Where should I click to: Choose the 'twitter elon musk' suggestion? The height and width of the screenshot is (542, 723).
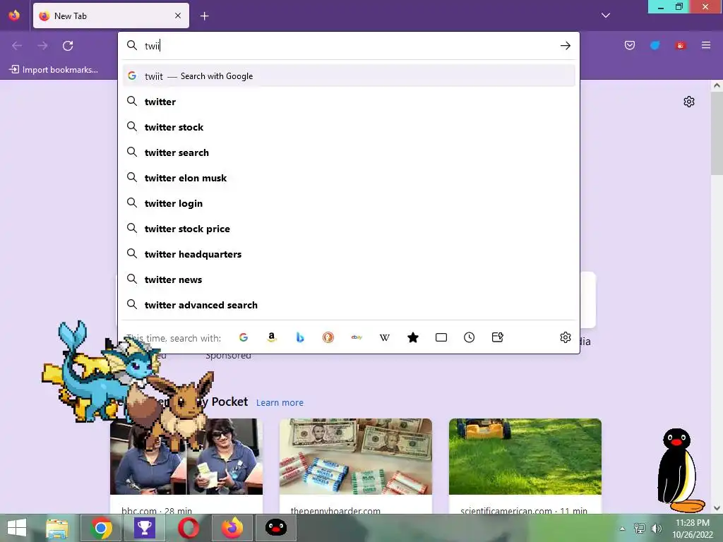click(x=349, y=177)
